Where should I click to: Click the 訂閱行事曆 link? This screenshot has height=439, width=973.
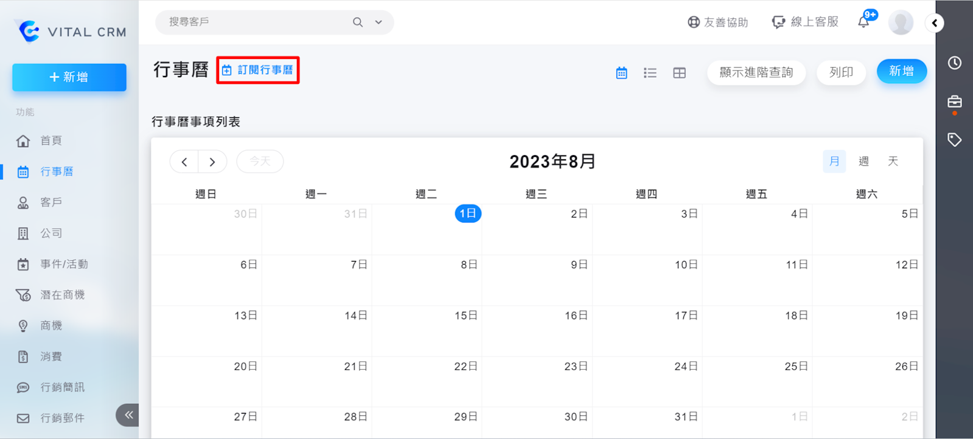pos(258,70)
